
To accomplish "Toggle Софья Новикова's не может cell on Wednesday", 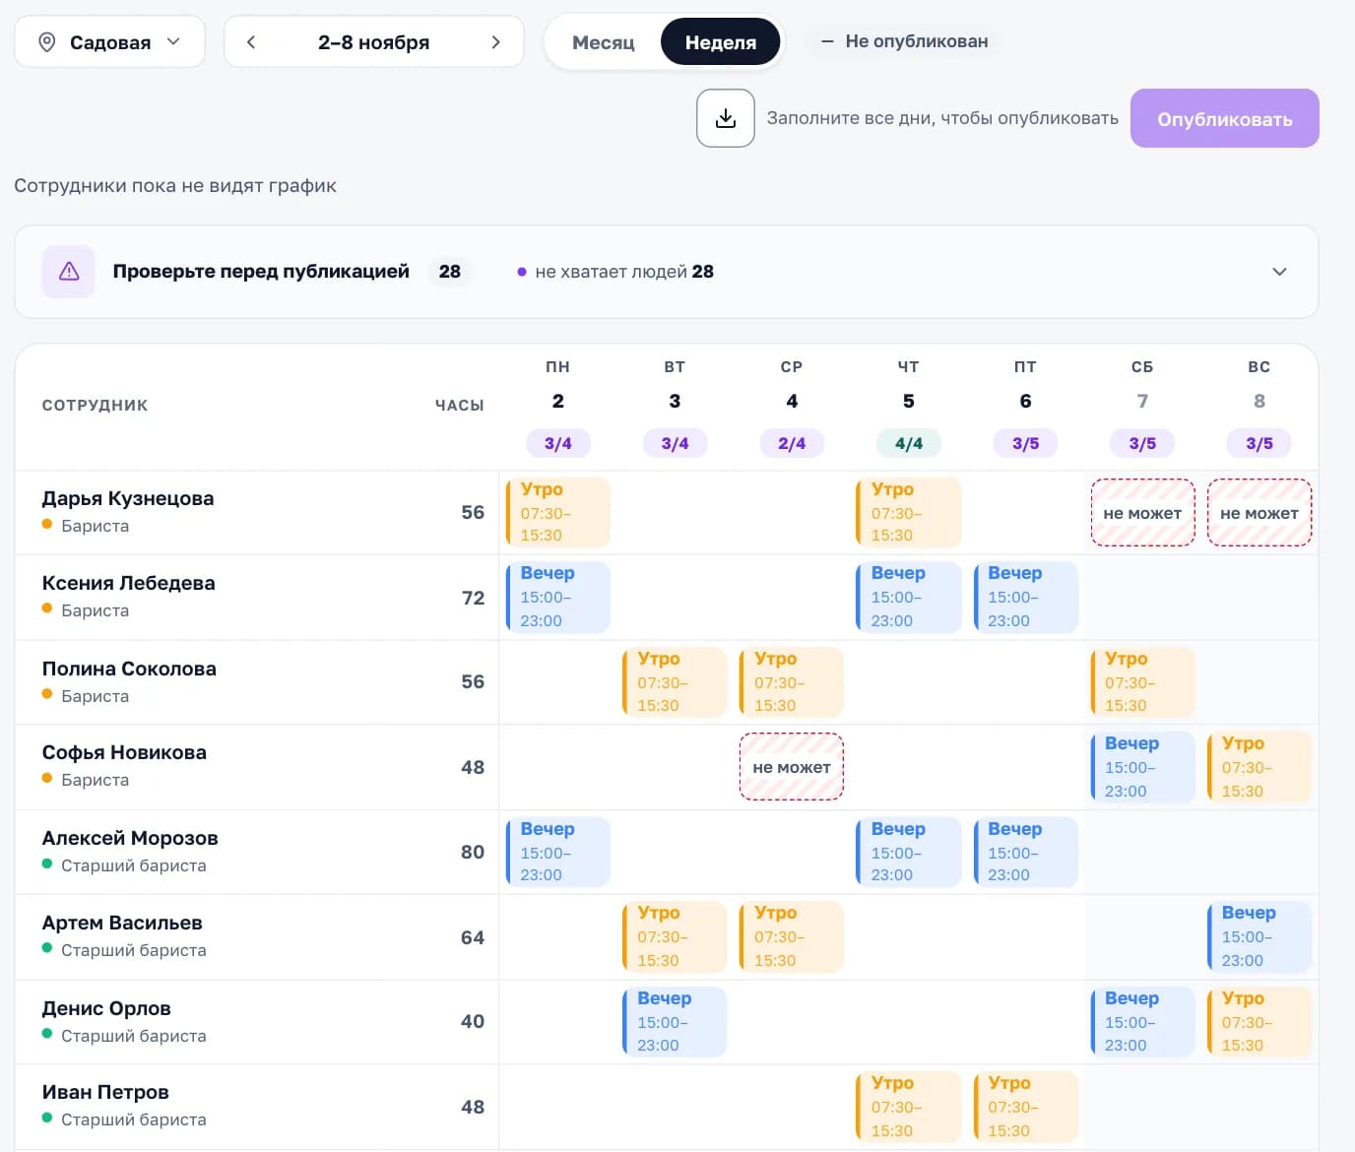I will [792, 767].
